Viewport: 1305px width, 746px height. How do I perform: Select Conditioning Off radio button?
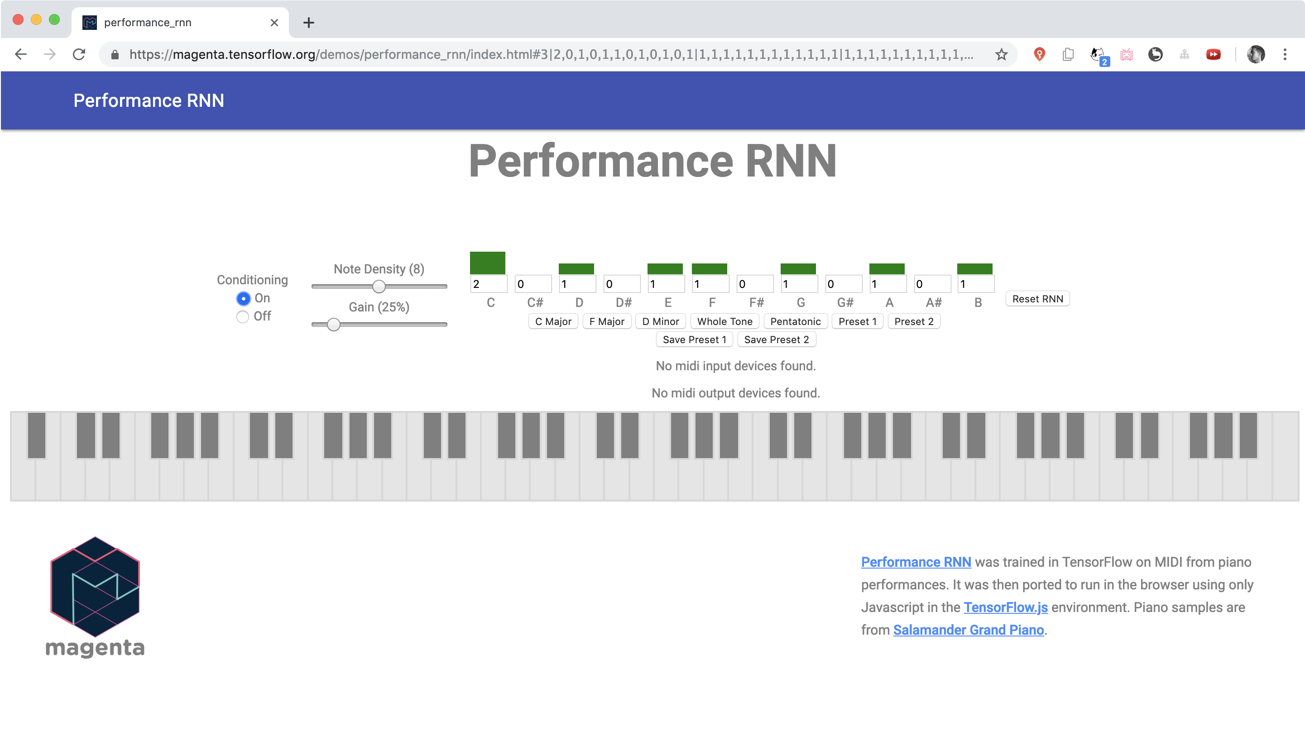pyautogui.click(x=242, y=316)
